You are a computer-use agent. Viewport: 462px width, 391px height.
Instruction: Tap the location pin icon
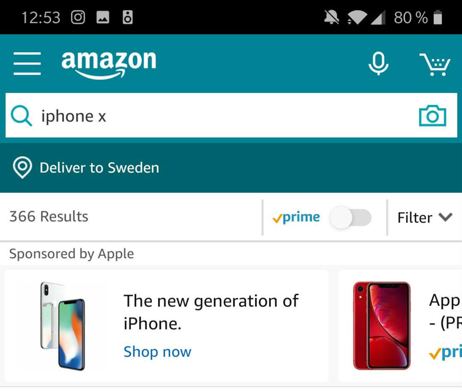point(22,167)
